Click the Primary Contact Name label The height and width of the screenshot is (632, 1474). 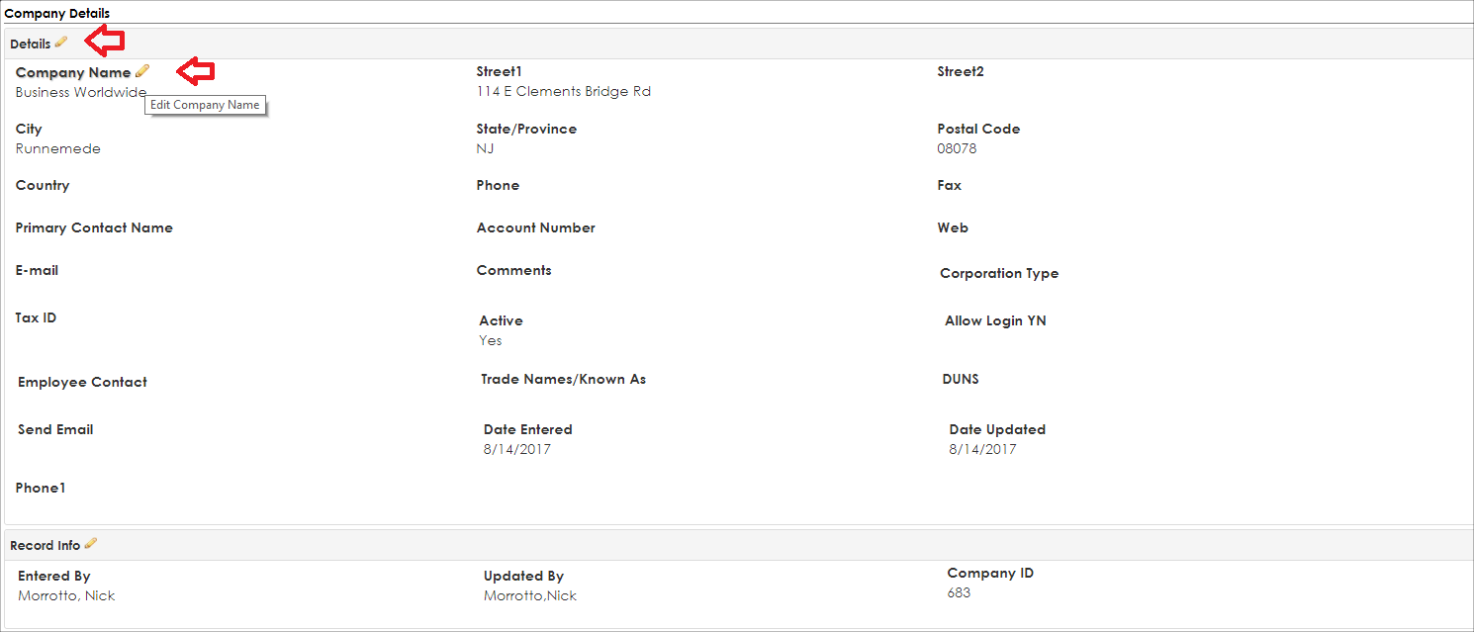pyautogui.click(x=94, y=227)
